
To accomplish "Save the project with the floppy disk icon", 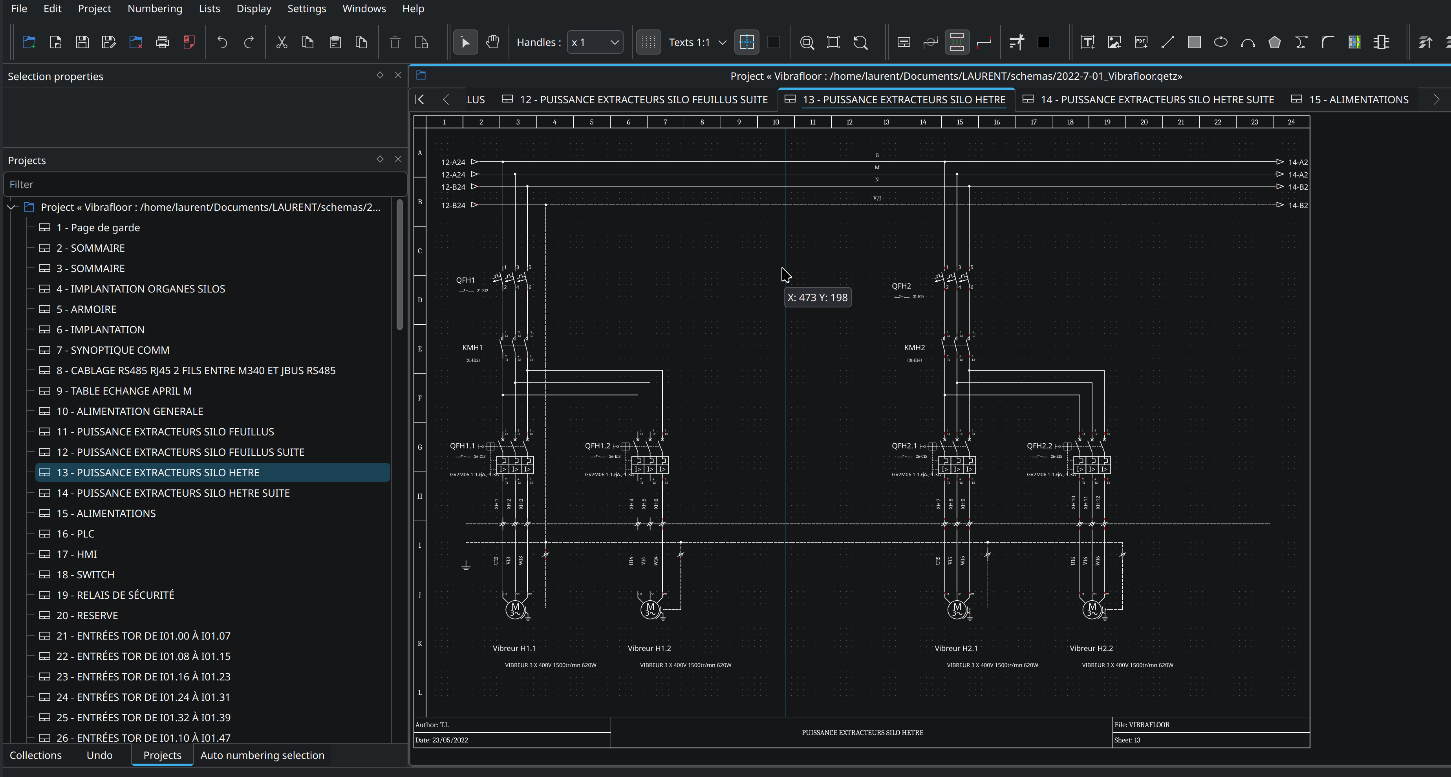I will pos(82,42).
